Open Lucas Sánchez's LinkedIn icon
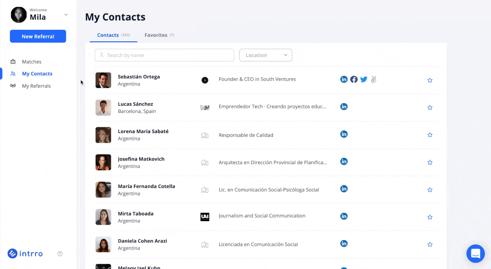 [344, 106]
